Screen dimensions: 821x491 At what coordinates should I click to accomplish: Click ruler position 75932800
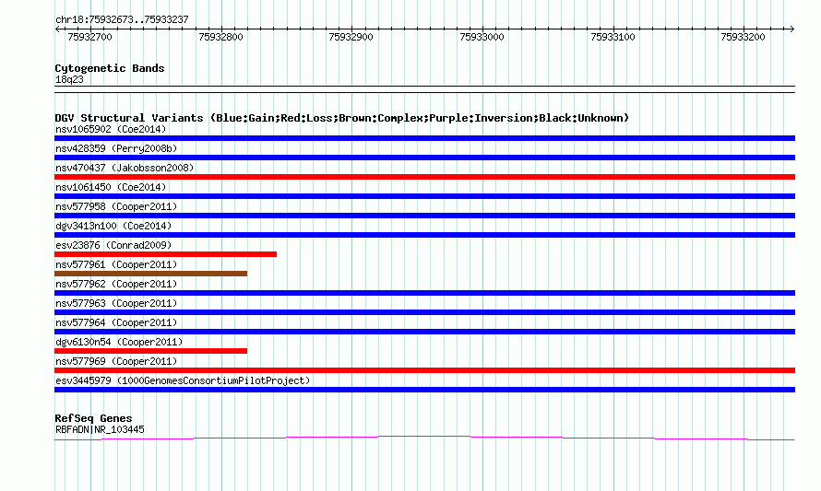click(x=221, y=37)
